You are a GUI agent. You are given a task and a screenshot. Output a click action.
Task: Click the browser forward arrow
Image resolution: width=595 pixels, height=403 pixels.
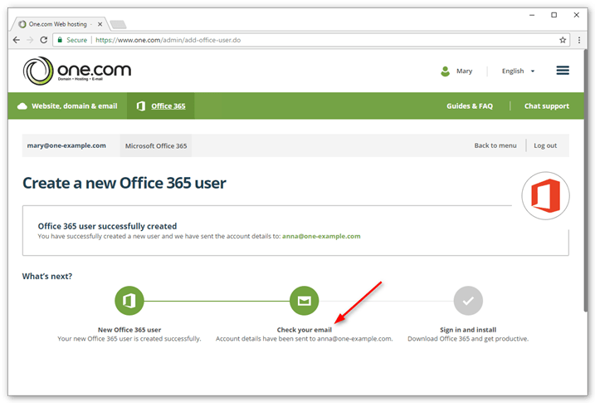pos(30,40)
